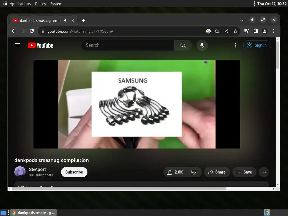Screen dimensions: 288x216
Task: Show desktop via taskbar blue icon
Action: [x=3, y=213]
